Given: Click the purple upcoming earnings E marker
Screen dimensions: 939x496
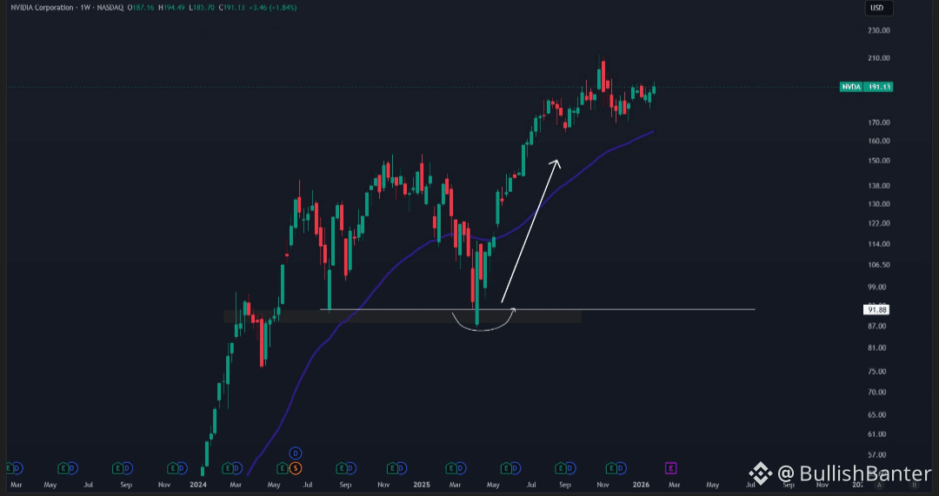Looking at the screenshot, I should (670, 468).
